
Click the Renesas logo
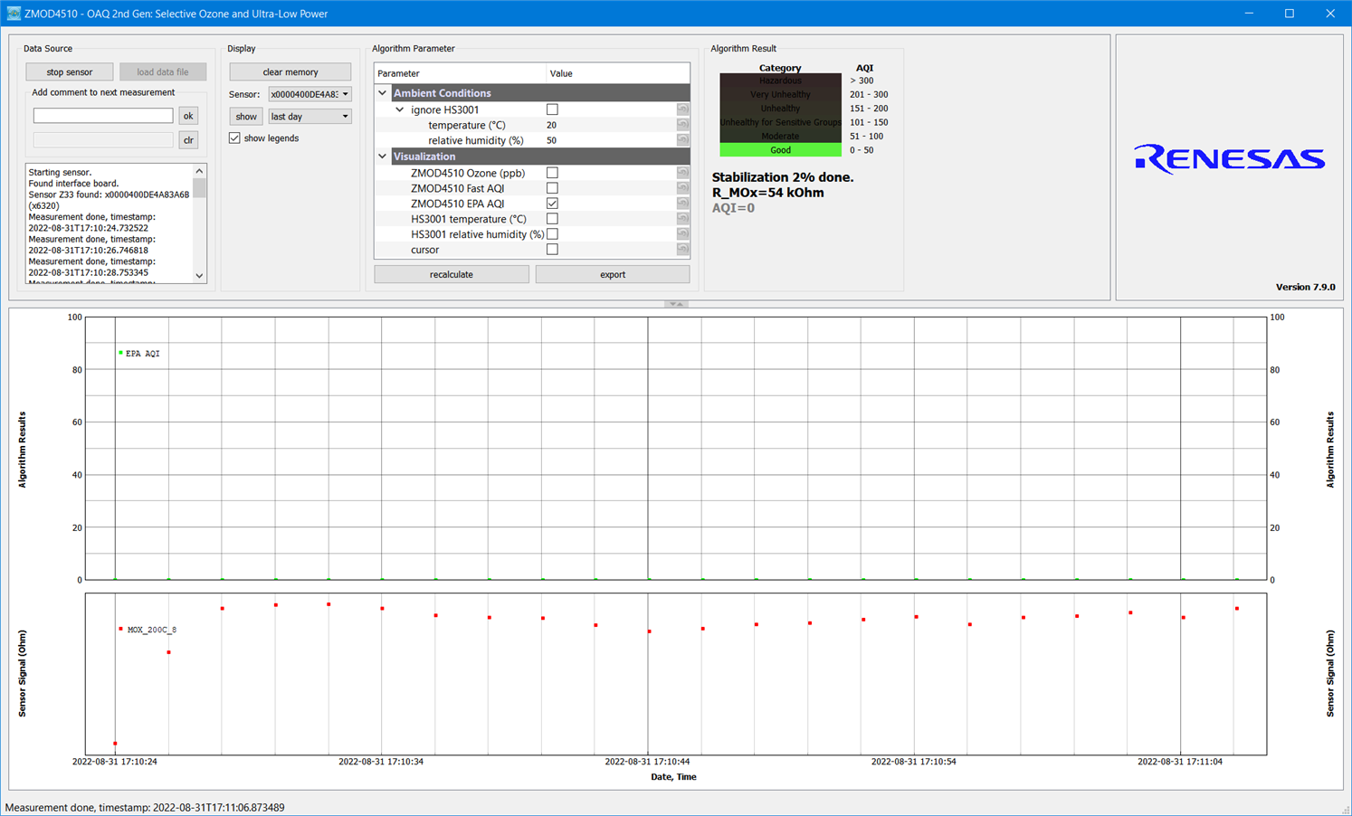(x=1229, y=159)
